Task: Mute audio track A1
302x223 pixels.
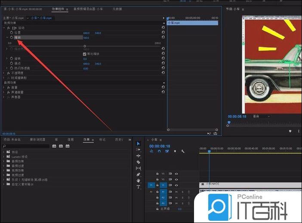Action: [176, 192]
